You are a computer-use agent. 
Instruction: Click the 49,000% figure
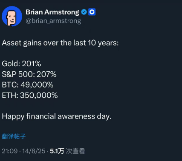[x=37, y=85]
